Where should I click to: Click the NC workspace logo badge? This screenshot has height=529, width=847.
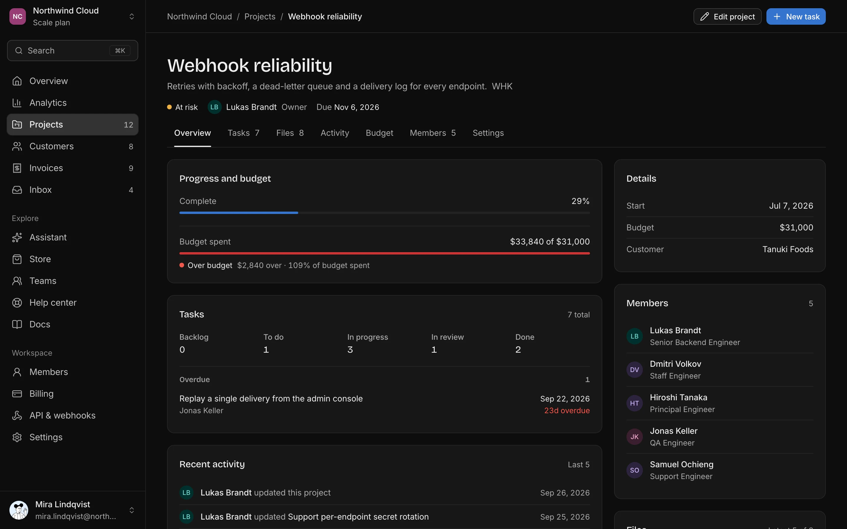[x=18, y=16]
